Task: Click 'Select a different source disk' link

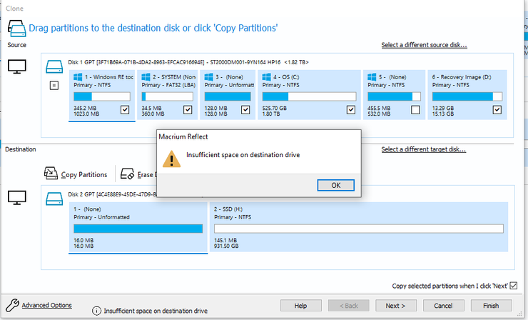Action: (x=424, y=46)
